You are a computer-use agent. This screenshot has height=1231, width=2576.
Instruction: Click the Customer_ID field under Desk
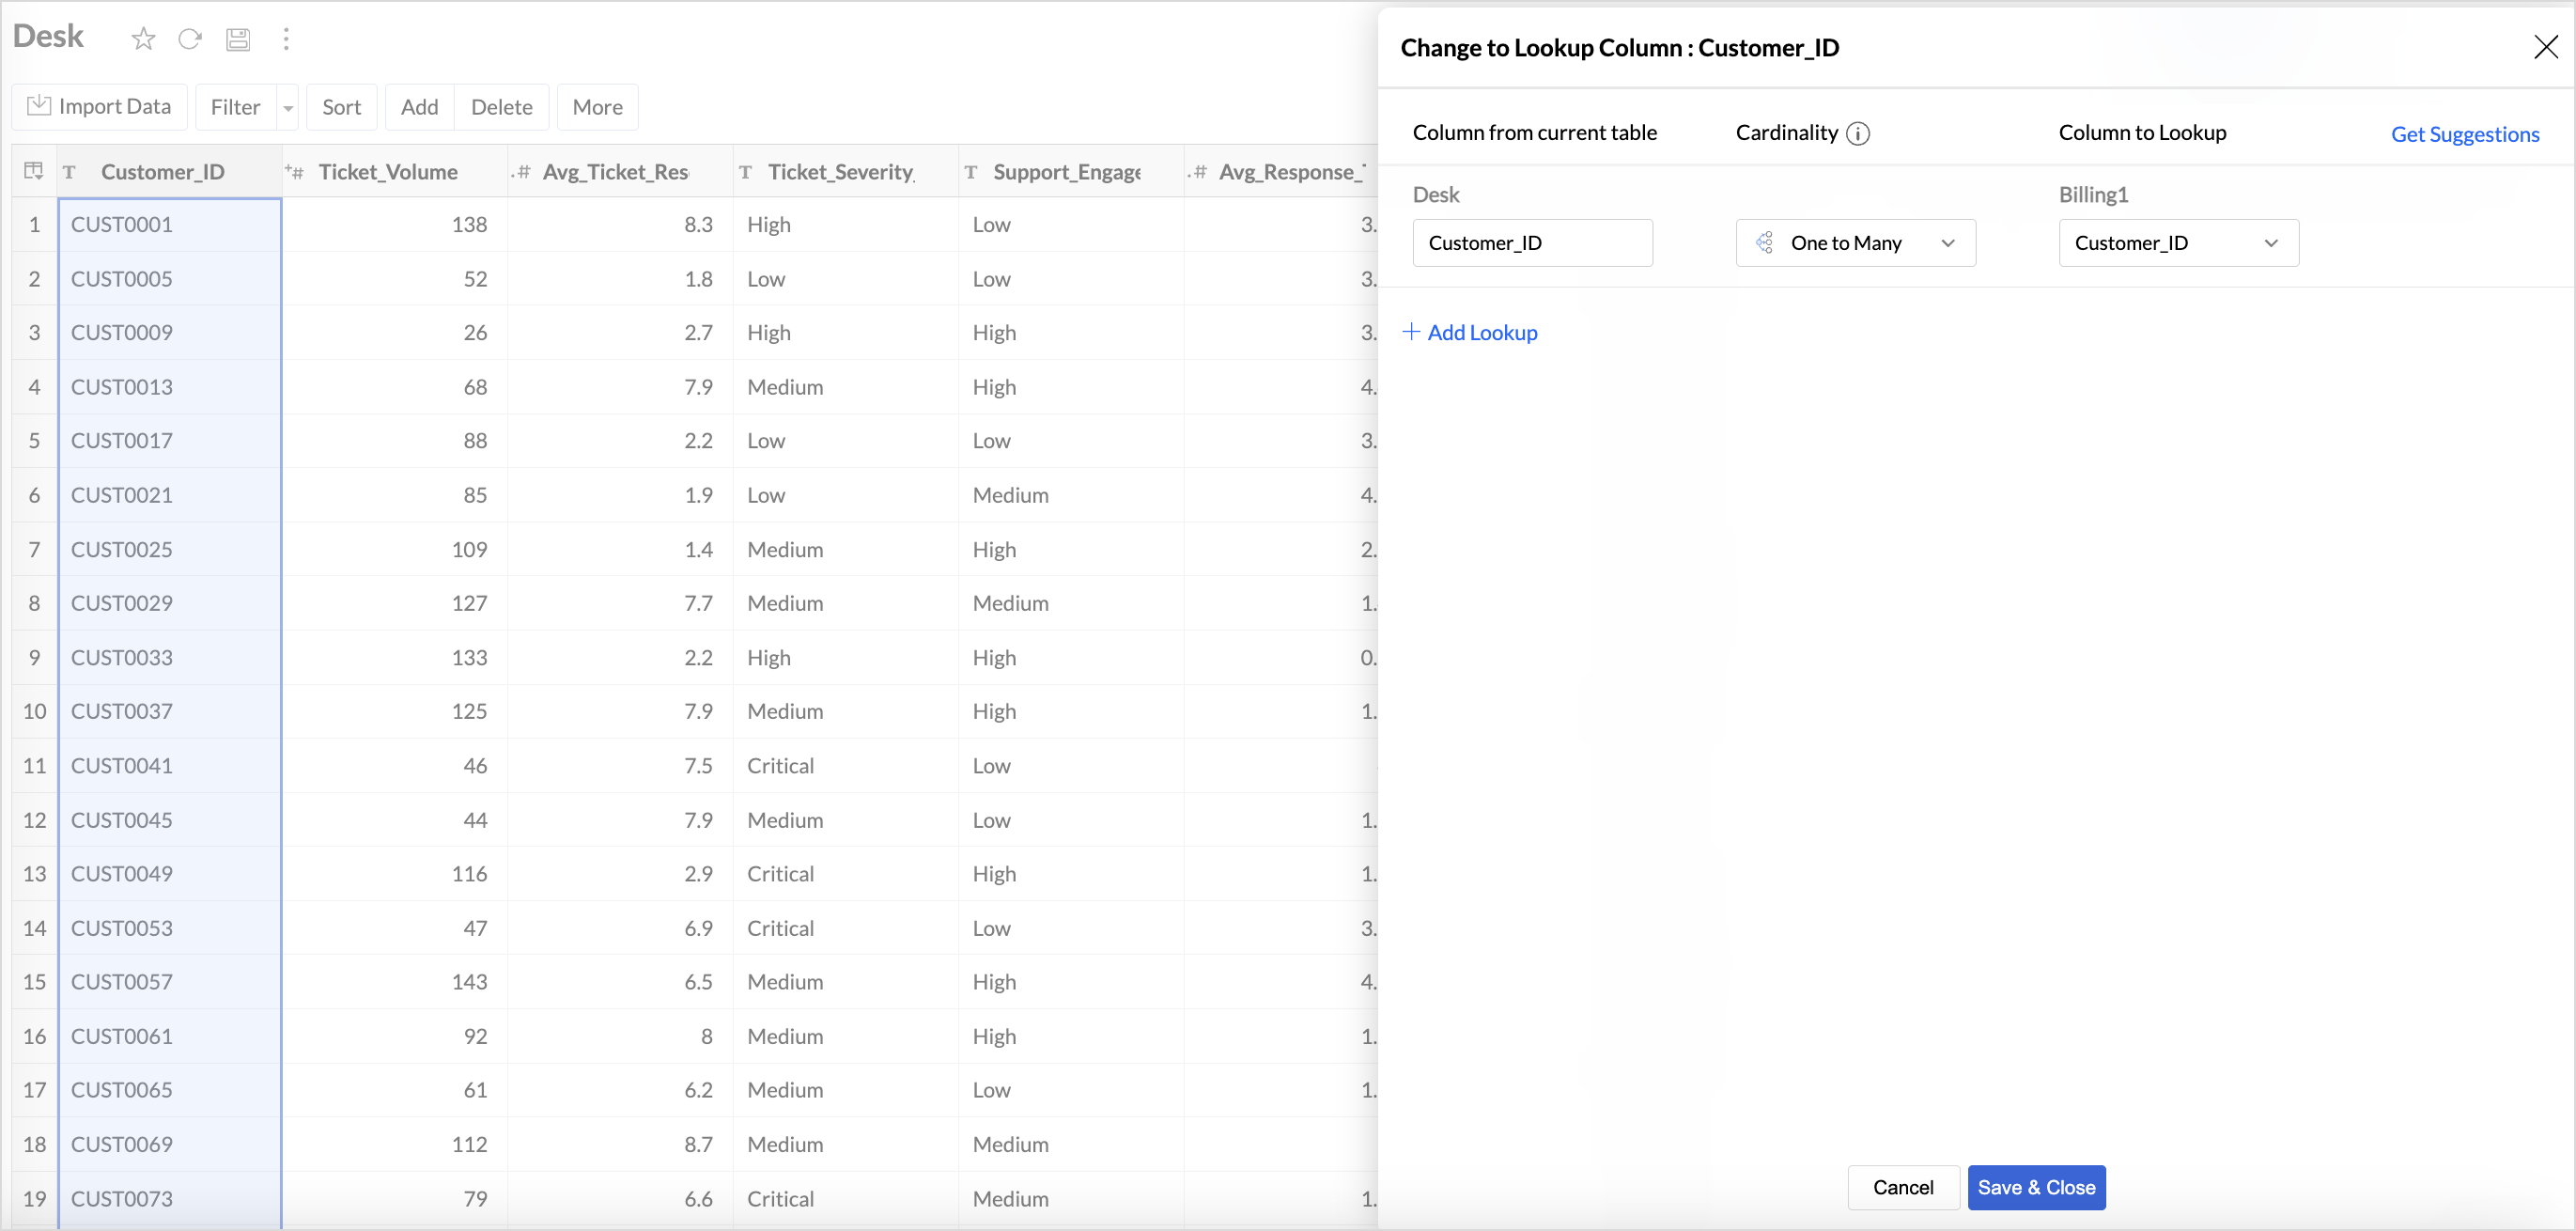tap(1531, 243)
